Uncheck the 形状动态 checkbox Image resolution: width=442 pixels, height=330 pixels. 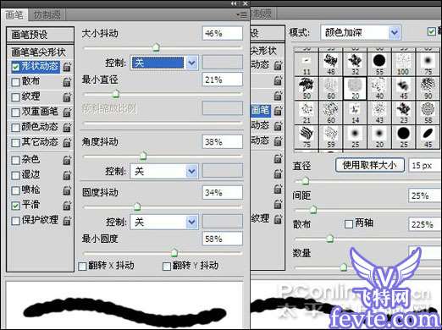pos(15,67)
